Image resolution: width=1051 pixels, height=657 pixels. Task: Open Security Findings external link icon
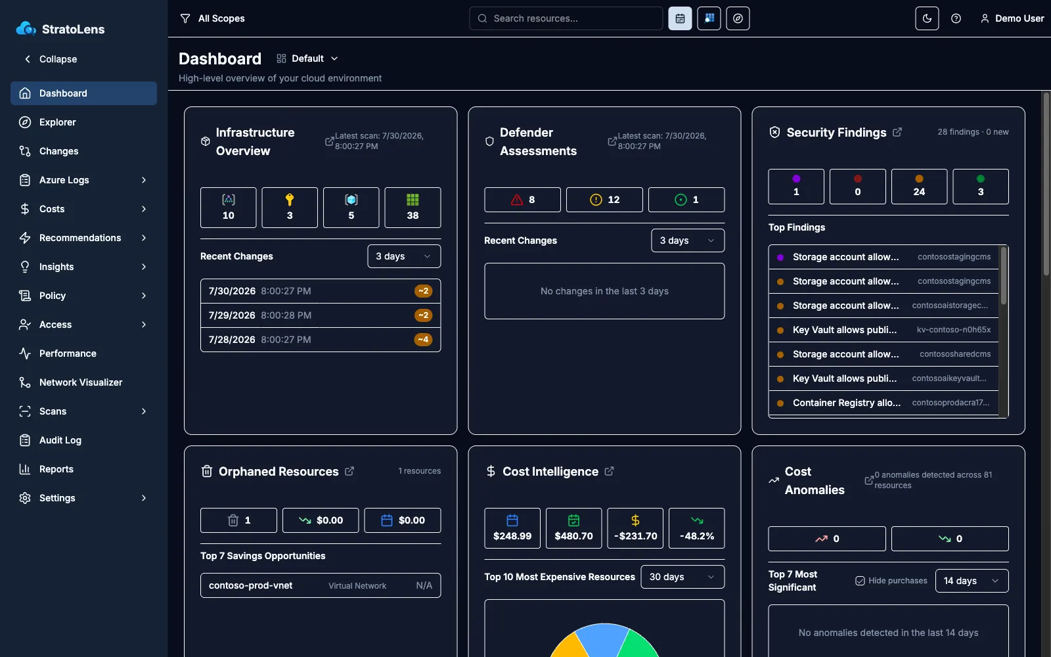click(x=897, y=132)
